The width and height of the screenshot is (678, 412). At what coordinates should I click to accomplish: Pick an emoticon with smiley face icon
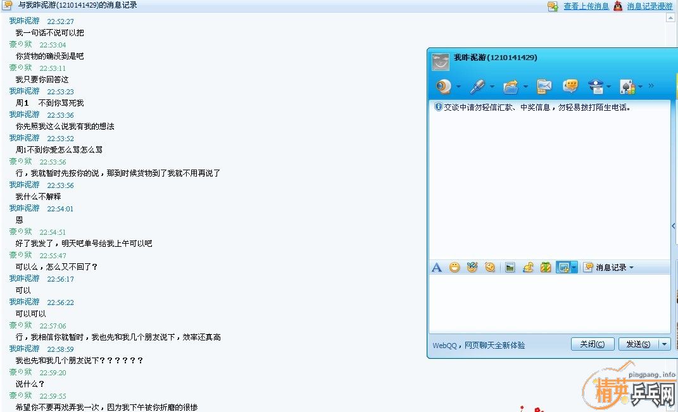point(454,267)
